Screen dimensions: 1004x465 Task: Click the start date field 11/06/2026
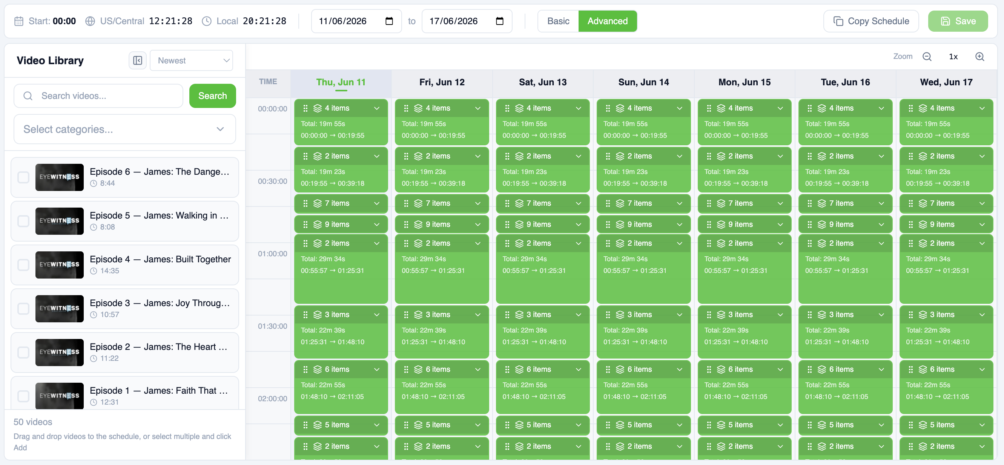pos(356,21)
